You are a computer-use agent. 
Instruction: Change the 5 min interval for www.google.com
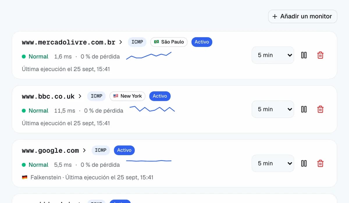pyautogui.click(x=273, y=163)
